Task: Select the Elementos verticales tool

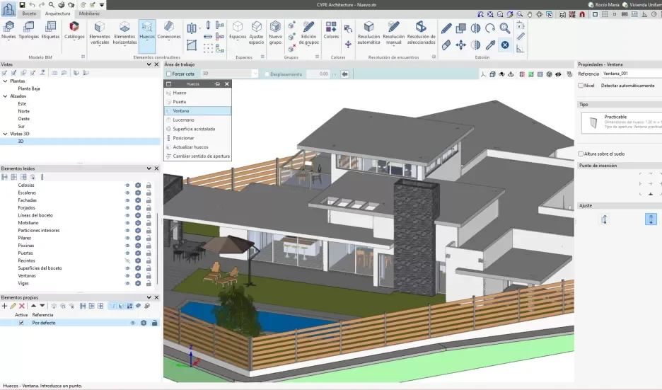Action: (100, 30)
